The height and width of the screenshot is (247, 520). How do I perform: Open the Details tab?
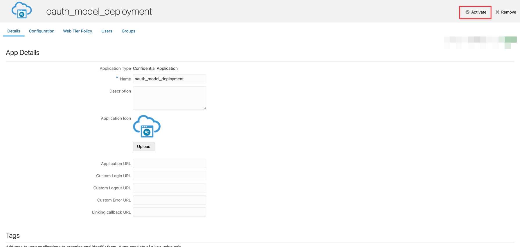tap(14, 31)
